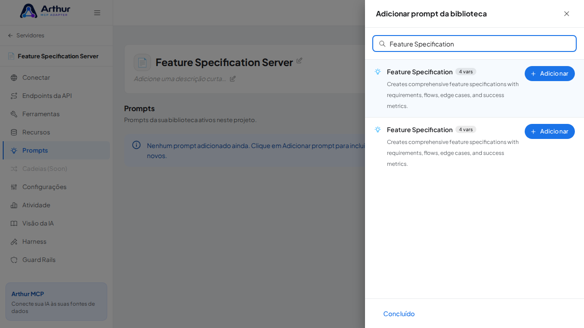Click the back arrow beside Servidores
The height and width of the screenshot is (328, 584).
pyautogui.click(x=10, y=36)
